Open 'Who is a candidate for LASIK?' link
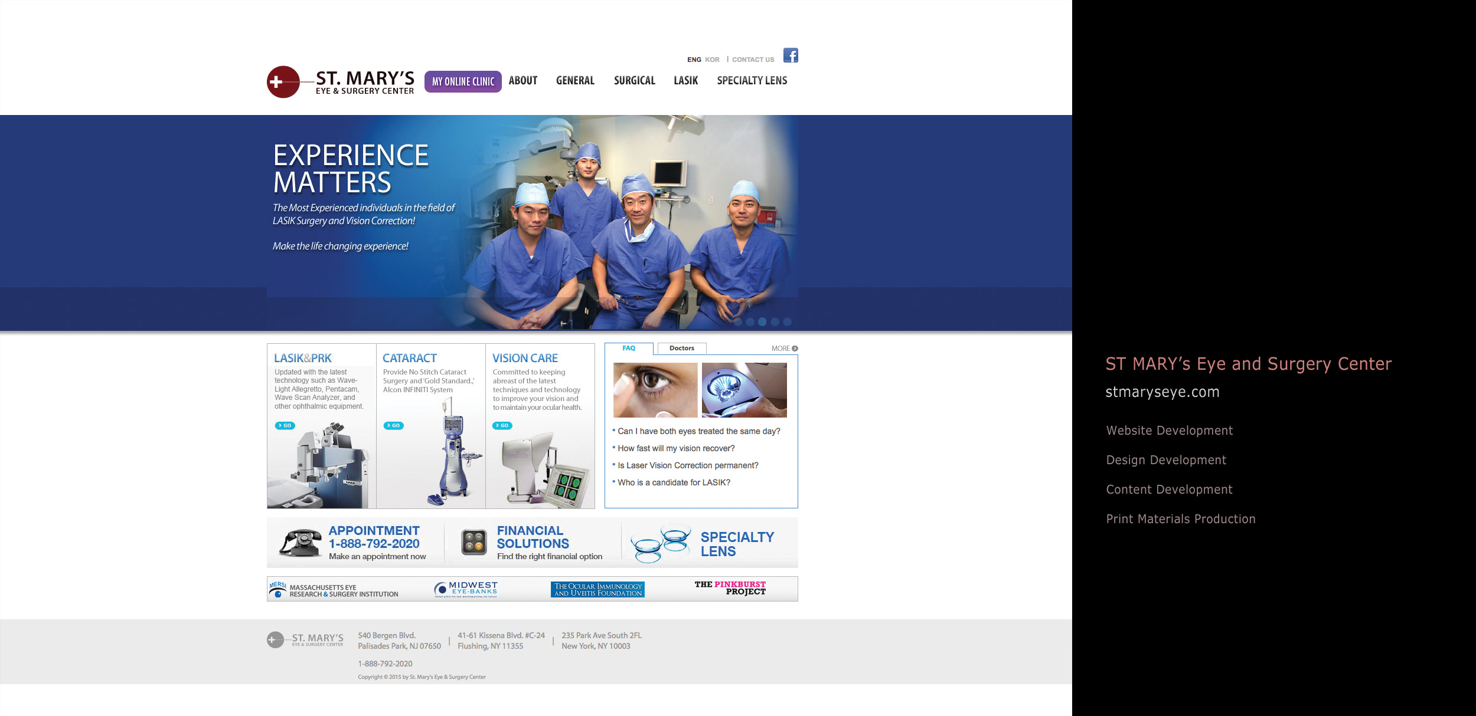The height and width of the screenshot is (716, 1476). tap(674, 482)
